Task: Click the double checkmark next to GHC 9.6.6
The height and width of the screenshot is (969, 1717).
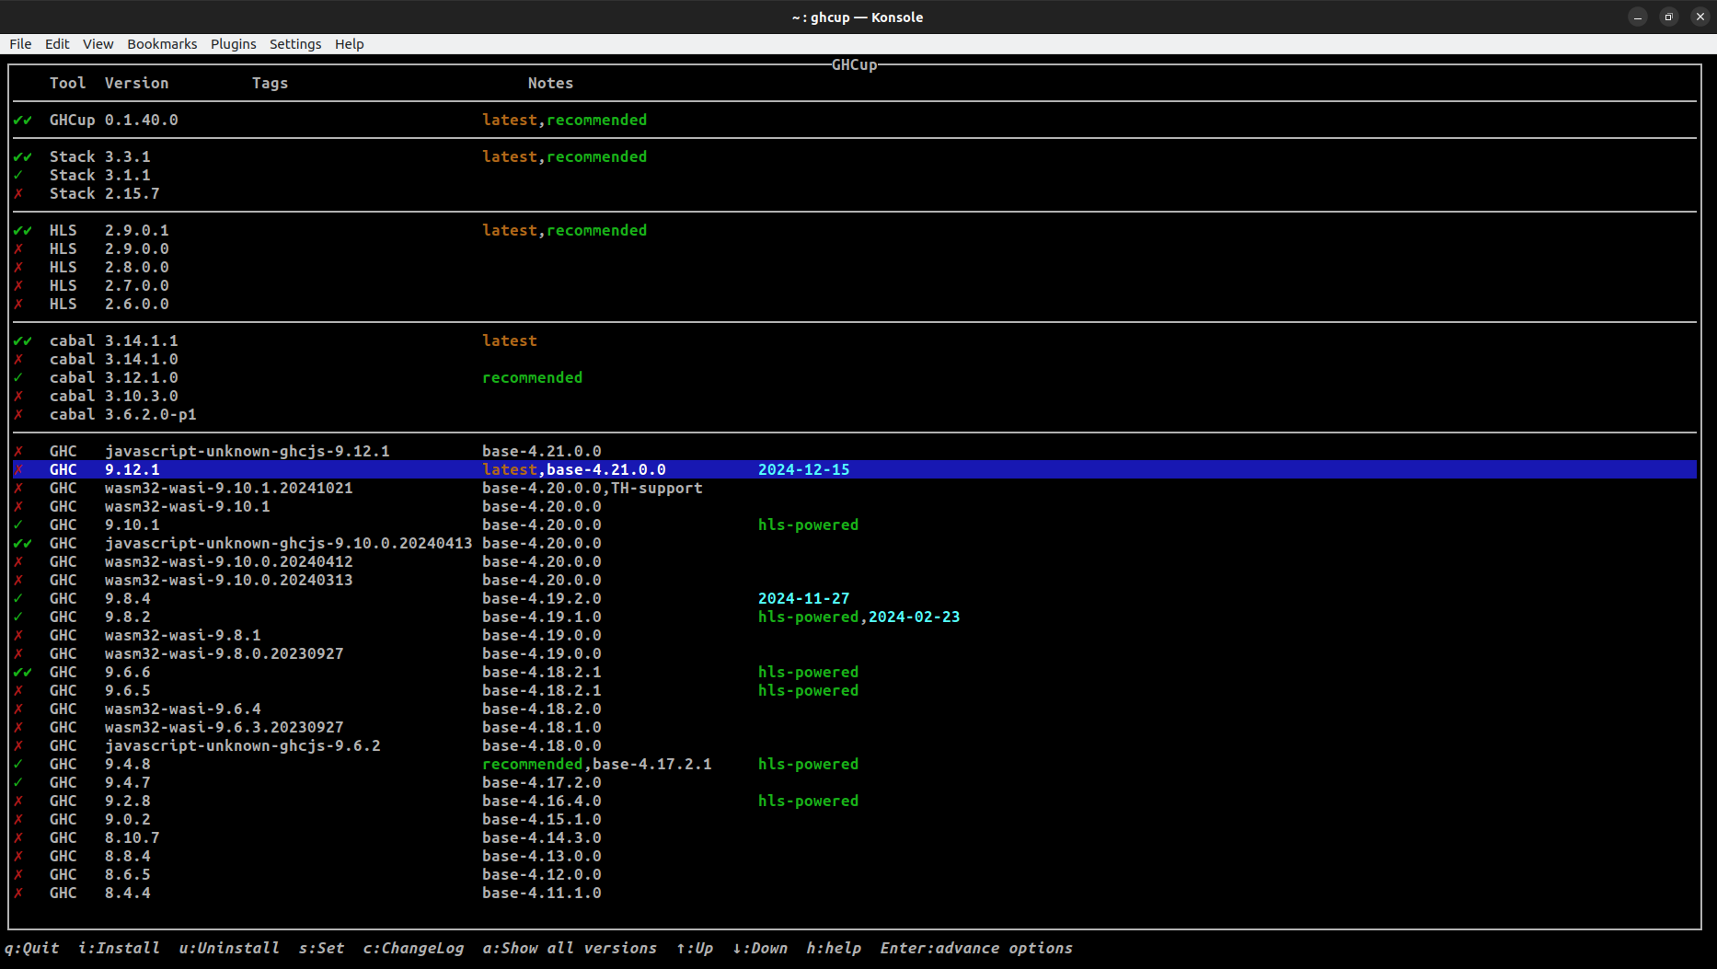Action: [x=22, y=673]
